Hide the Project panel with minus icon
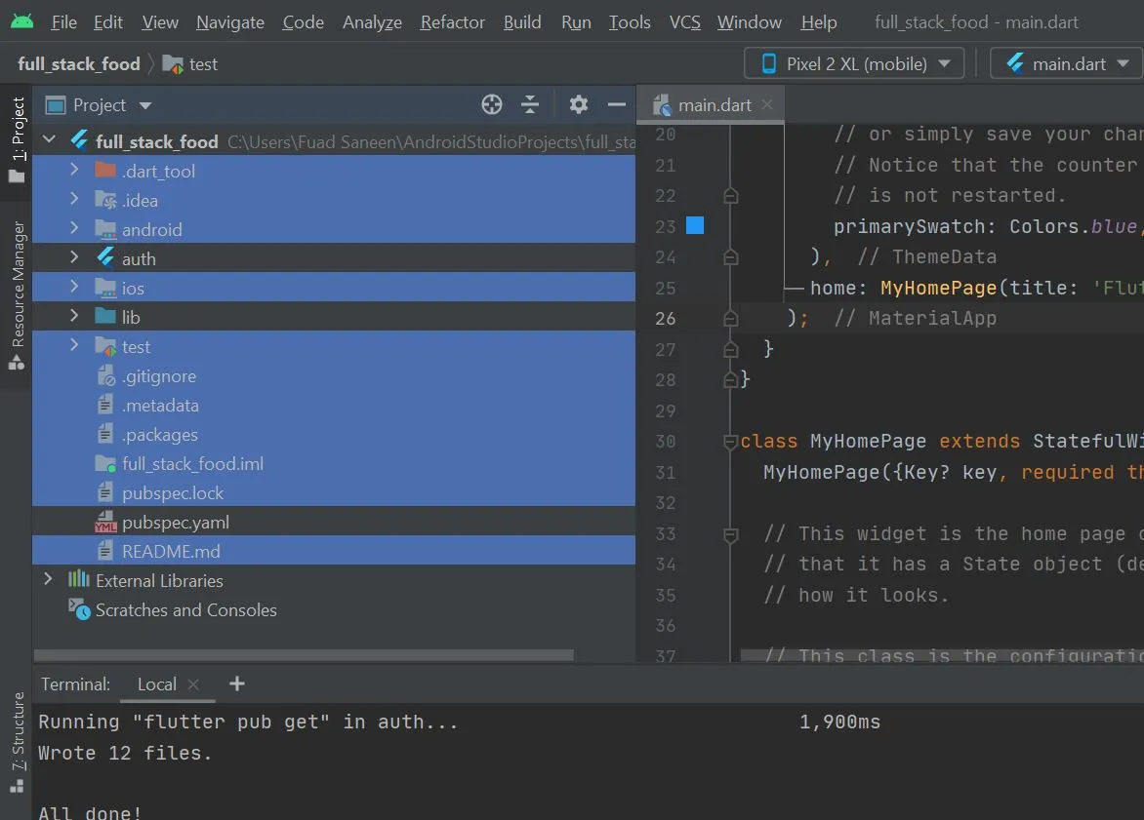The height and width of the screenshot is (820, 1144). [x=616, y=105]
